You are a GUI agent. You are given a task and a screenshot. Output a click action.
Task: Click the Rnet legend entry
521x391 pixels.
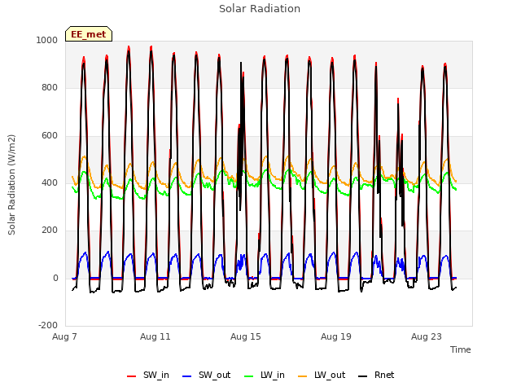(x=376, y=375)
